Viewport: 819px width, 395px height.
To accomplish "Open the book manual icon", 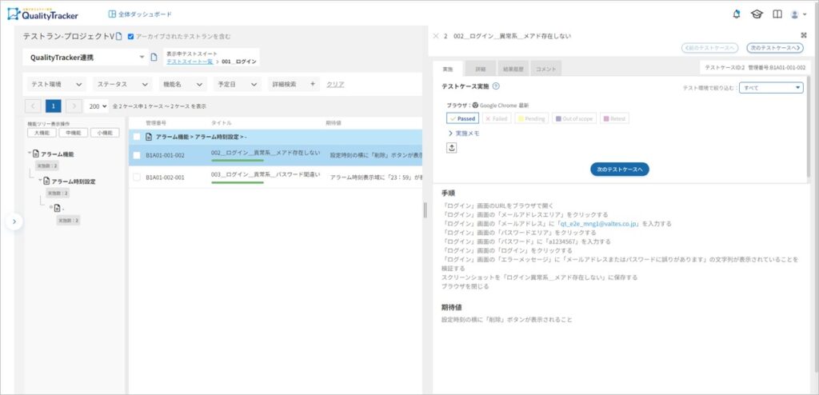I will pyautogui.click(x=777, y=14).
